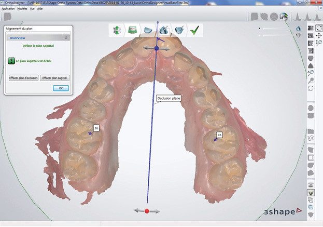Open the Application menu
This screenshot has height=227, width=323.
[8, 9]
